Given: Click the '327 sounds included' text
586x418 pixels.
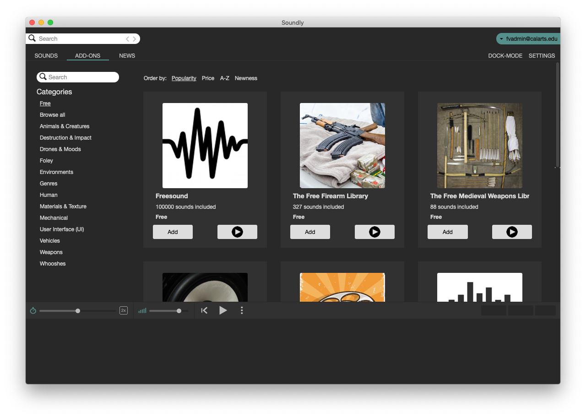Looking at the screenshot, I should click(318, 207).
